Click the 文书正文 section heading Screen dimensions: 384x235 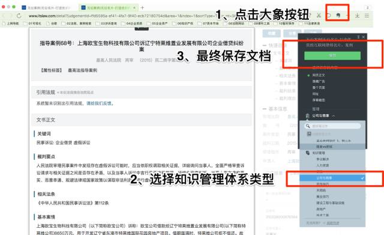point(46,120)
